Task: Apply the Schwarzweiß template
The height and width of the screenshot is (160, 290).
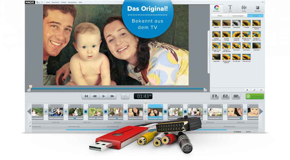Action: tap(236, 23)
